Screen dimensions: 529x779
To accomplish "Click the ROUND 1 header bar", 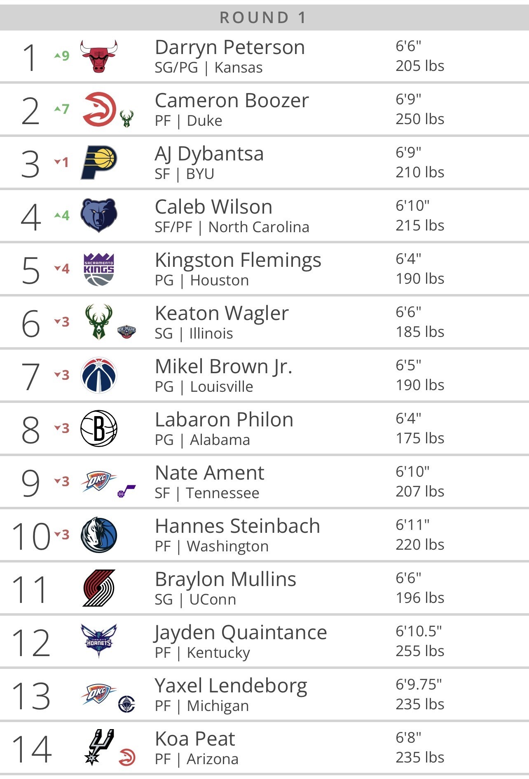I will point(264,18).
